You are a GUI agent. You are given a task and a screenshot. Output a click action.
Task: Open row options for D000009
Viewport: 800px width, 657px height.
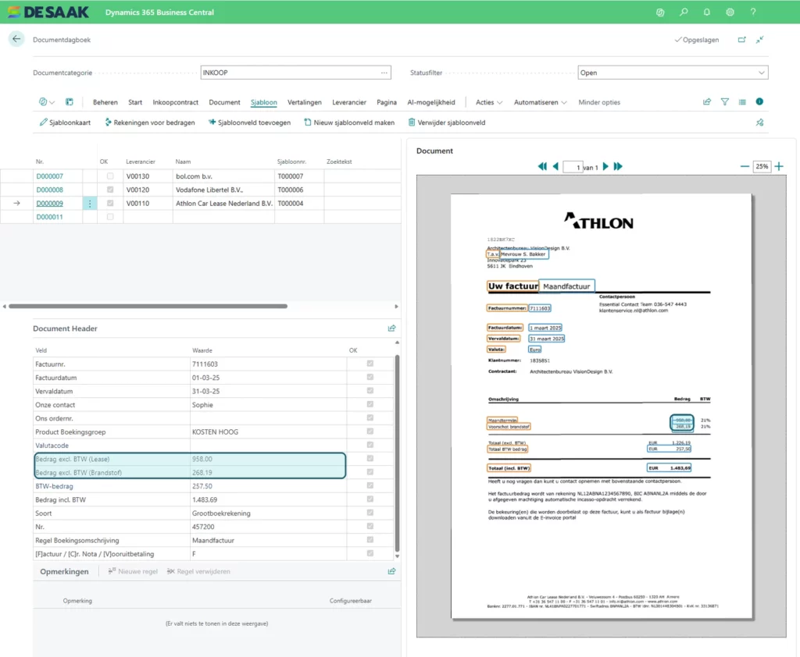(x=90, y=204)
